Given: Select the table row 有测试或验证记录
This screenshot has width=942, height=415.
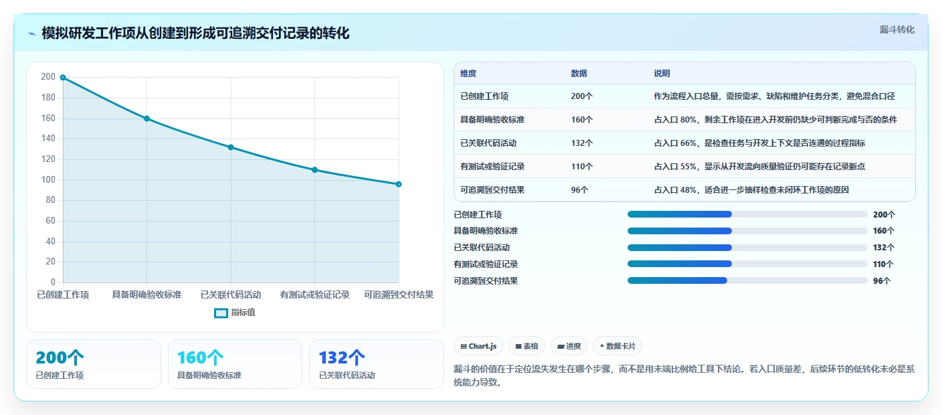Looking at the screenshot, I should coord(684,167).
